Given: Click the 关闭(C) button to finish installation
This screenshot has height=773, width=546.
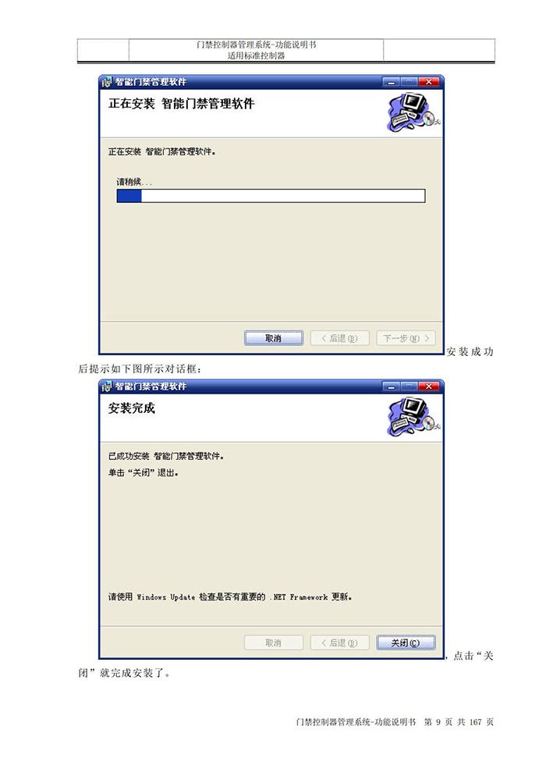Looking at the screenshot, I should click(406, 643).
